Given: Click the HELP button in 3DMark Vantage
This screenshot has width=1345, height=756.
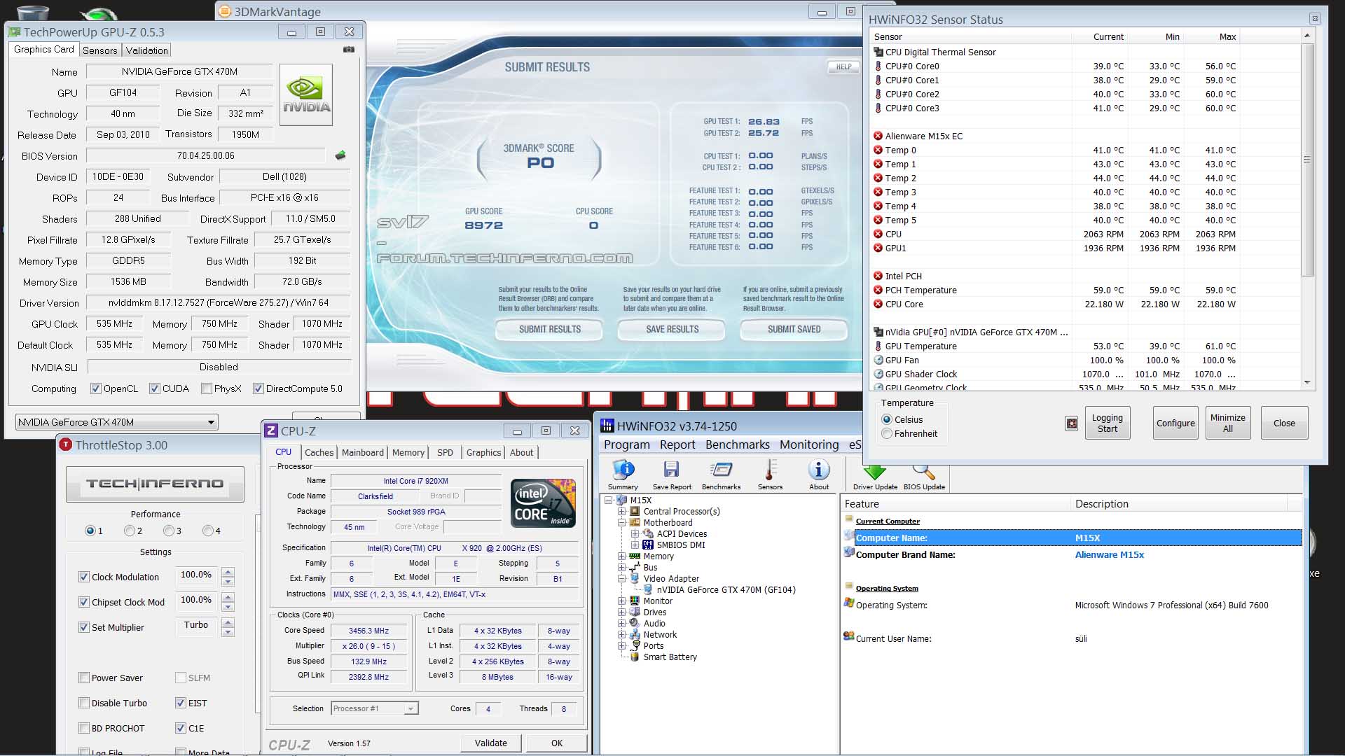Looking at the screenshot, I should [843, 66].
